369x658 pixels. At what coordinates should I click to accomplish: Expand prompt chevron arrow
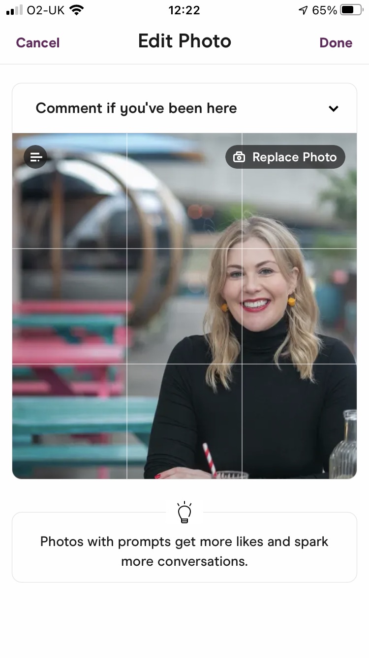click(334, 109)
